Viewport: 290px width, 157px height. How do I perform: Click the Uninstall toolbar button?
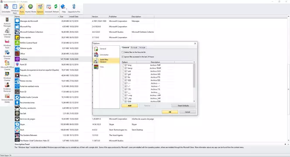(48, 9)
